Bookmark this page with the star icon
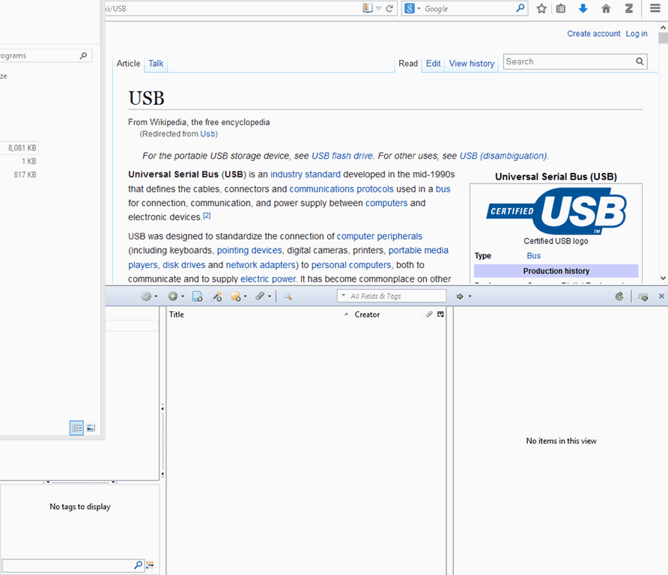The image size is (668, 575). pos(541,9)
